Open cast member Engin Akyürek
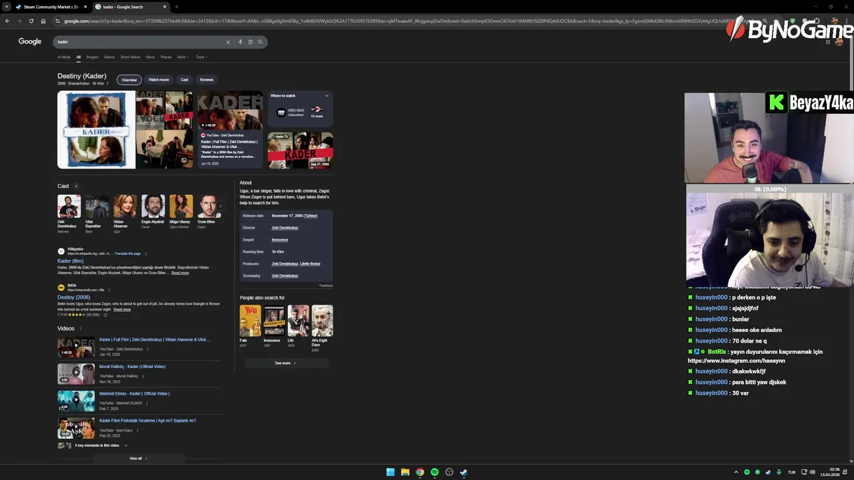 point(153,212)
